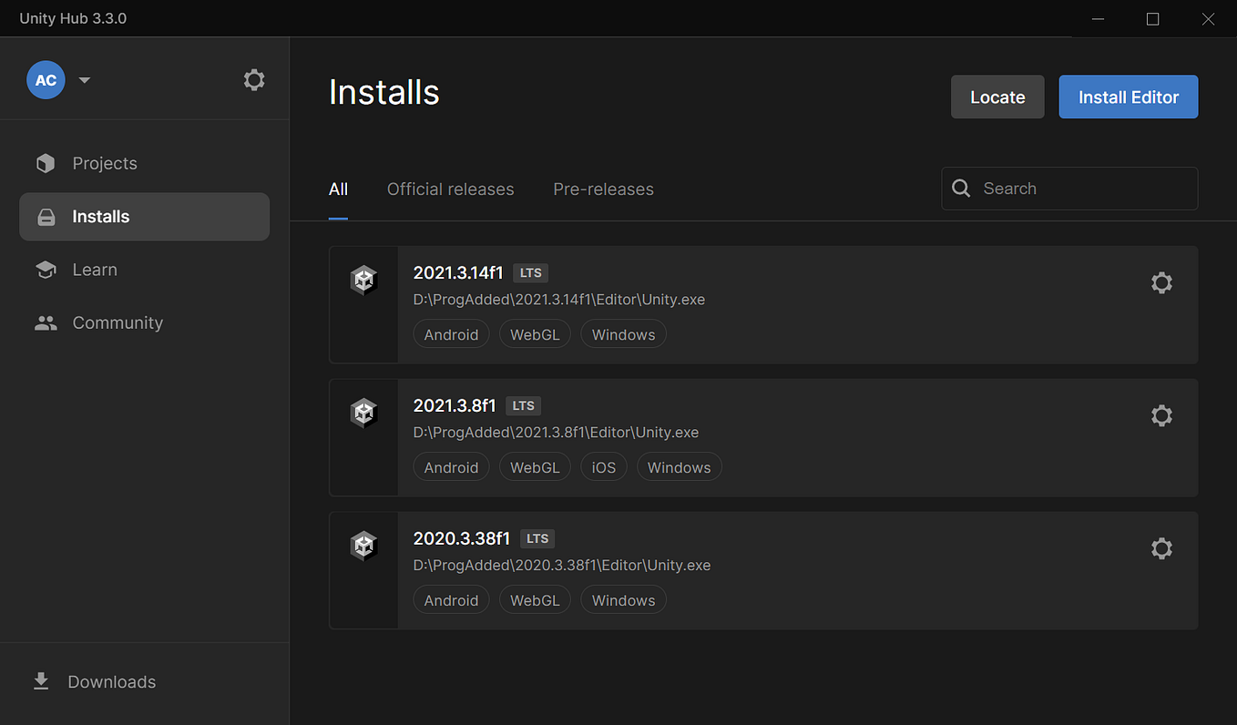Expand the AC account dropdown

click(84, 79)
